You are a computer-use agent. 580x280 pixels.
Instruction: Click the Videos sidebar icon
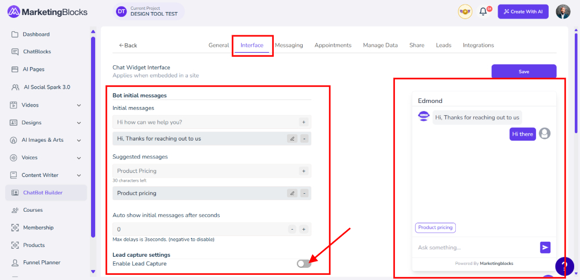(x=14, y=105)
